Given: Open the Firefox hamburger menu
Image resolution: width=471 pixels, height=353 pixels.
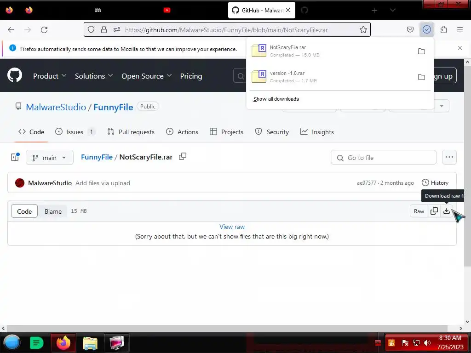Looking at the screenshot, I should [460, 29].
